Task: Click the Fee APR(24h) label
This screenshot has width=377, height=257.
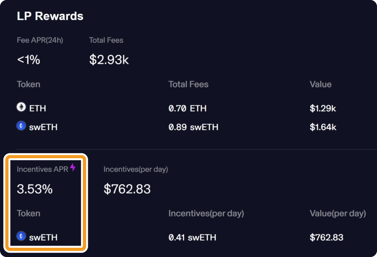Action: coord(40,40)
